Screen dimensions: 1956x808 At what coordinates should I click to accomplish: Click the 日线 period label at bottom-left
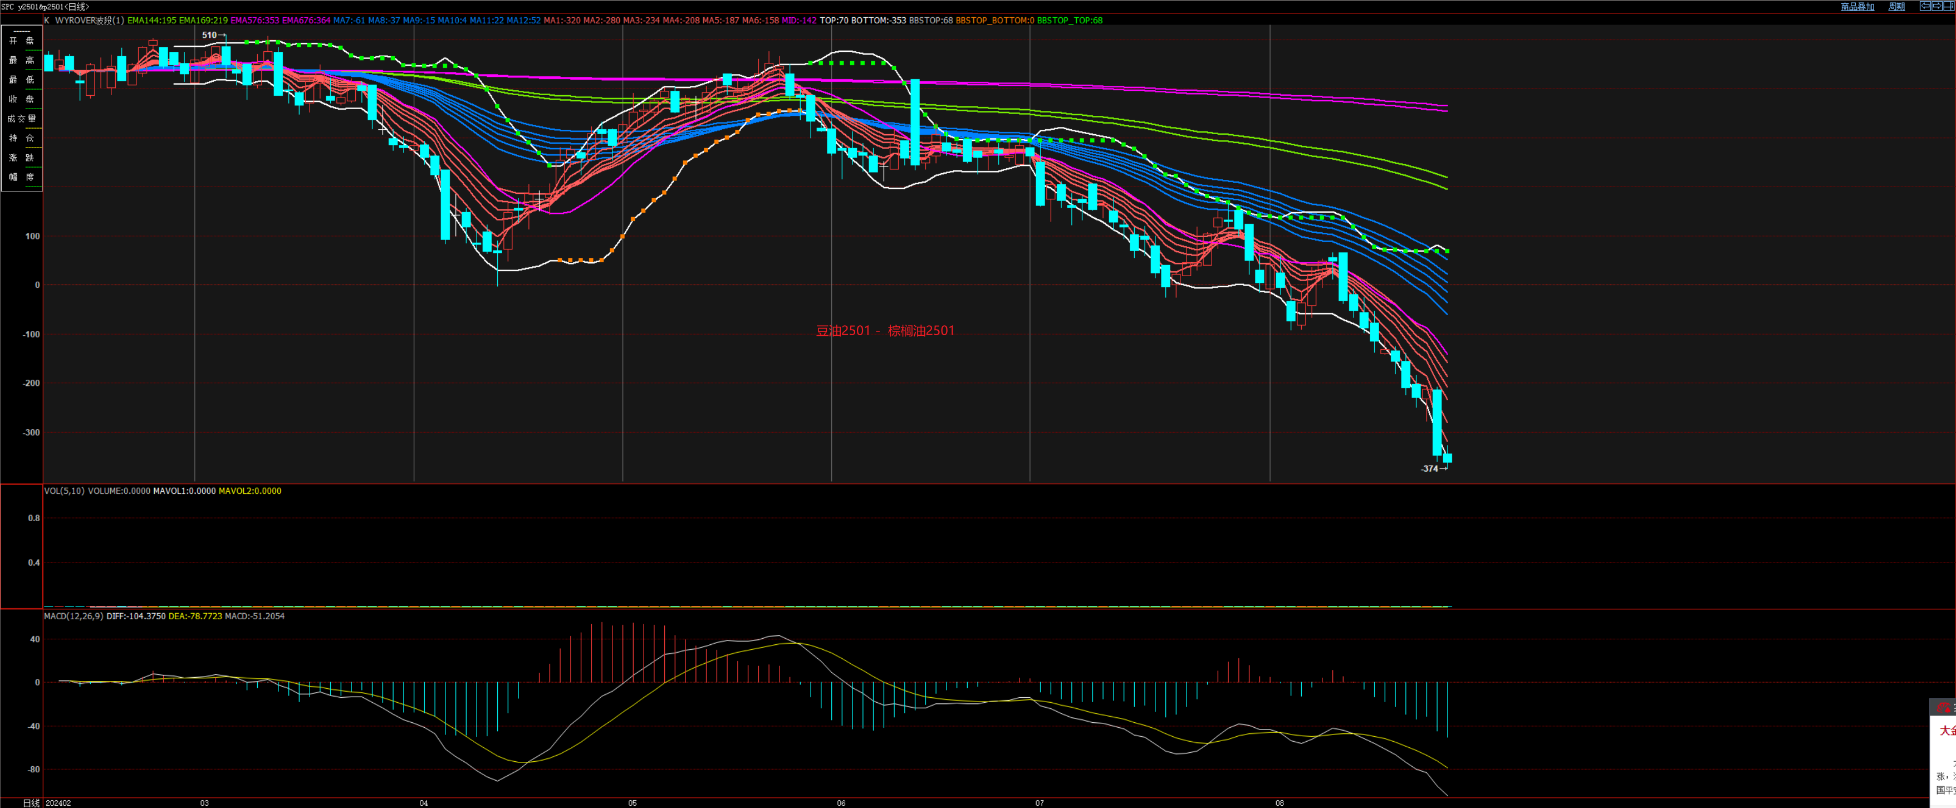(31, 802)
